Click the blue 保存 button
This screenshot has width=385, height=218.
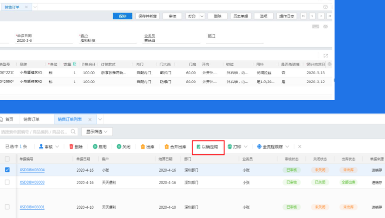(x=122, y=16)
